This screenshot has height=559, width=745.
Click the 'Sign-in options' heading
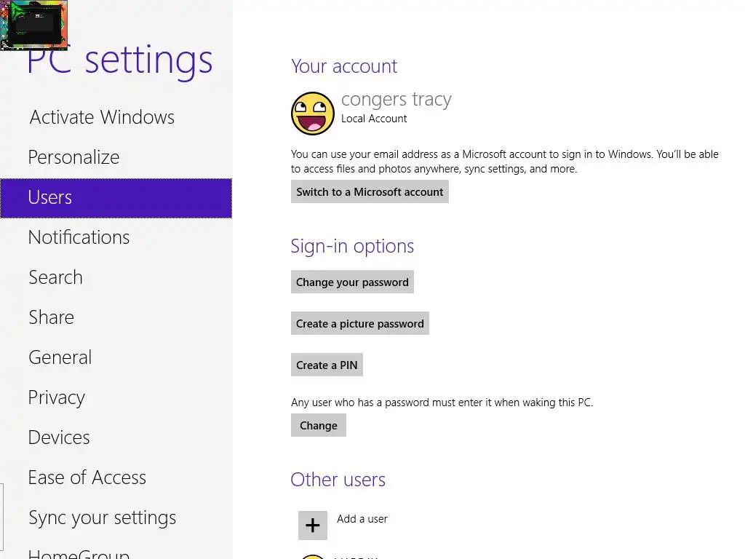[352, 246]
